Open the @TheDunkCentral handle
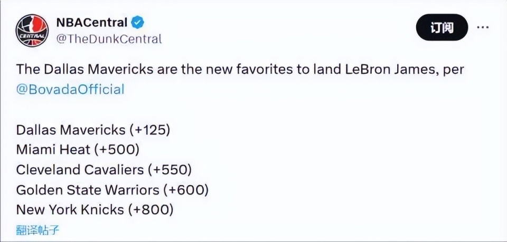507x242 pixels. (x=109, y=39)
